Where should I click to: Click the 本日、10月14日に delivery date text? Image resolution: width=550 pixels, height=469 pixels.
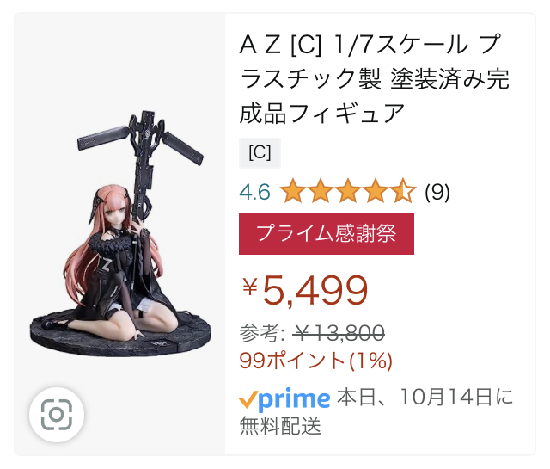[x=425, y=398]
